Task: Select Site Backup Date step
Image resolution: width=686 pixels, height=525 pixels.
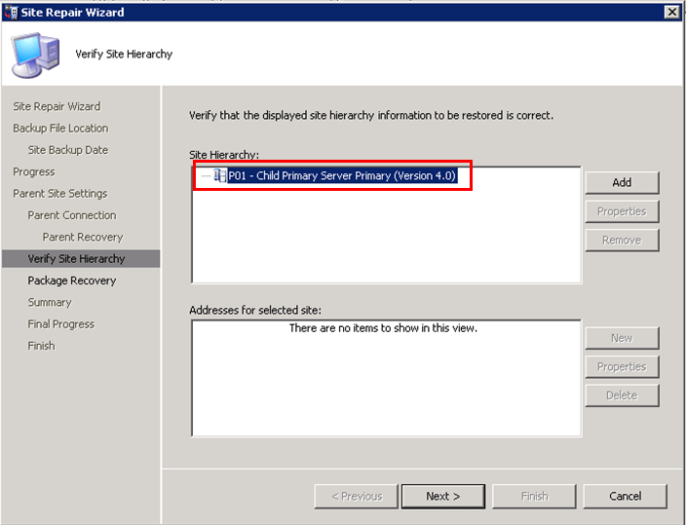Action: (68, 150)
